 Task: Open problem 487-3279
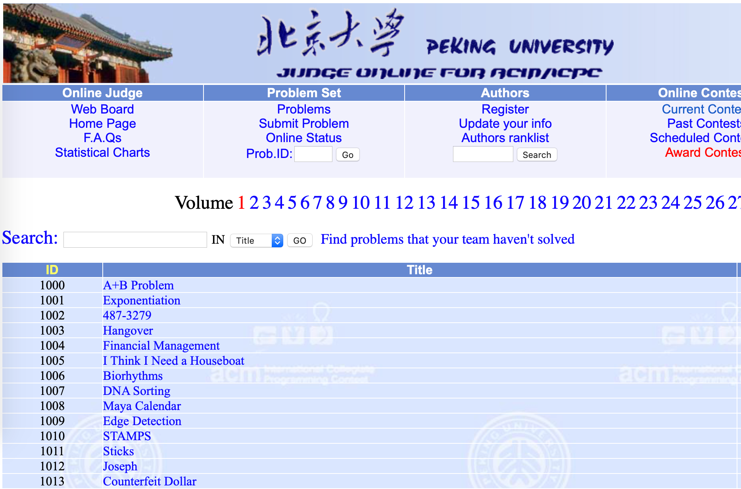(x=127, y=316)
